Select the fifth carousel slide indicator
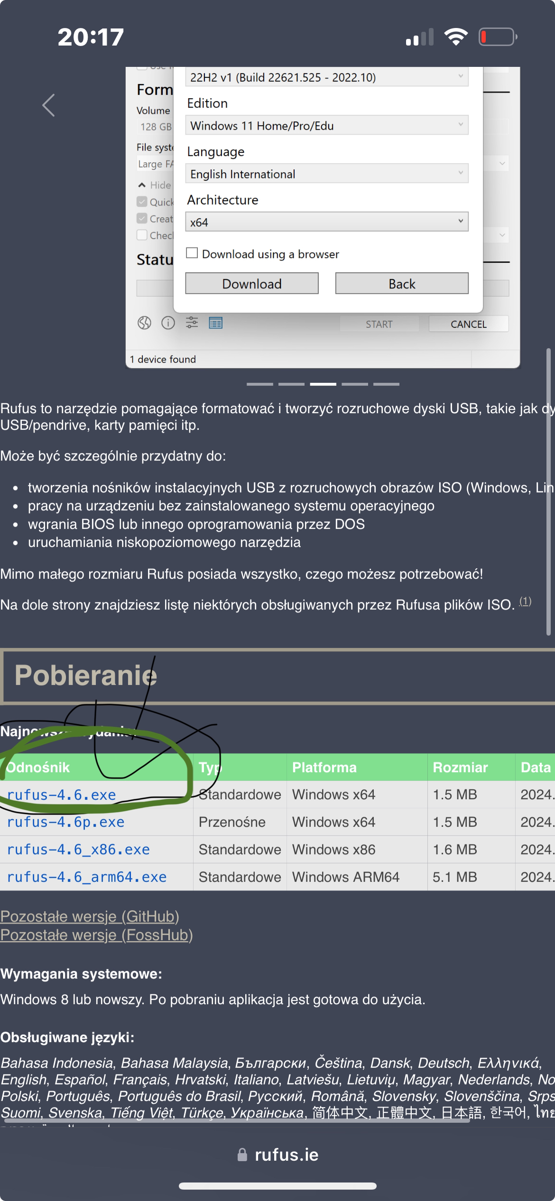Viewport: 555px width, 1201px height. click(386, 384)
